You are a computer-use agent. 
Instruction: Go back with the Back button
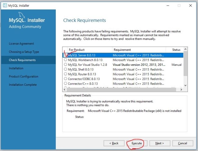pos(114,143)
